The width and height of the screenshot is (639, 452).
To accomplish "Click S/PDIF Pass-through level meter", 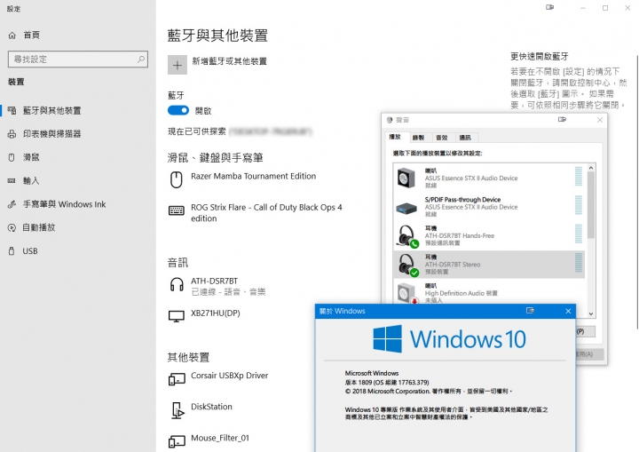I will (579, 205).
